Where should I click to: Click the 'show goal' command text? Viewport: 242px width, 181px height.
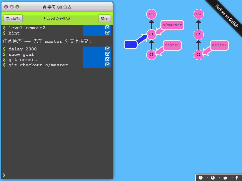click(x=21, y=55)
